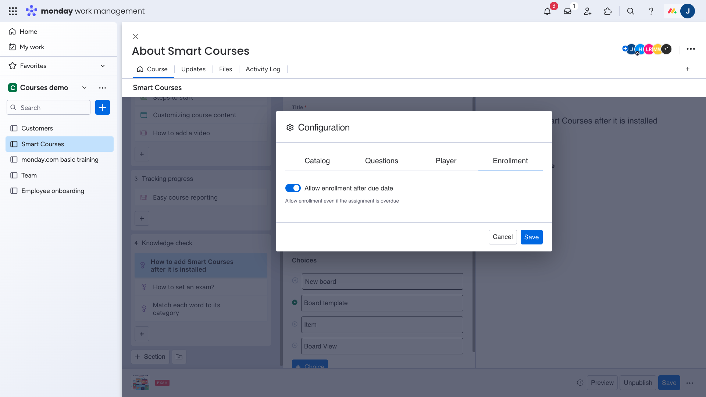Image resolution: width=706 pixels, height=397 pixels.
Task: Click the Preview button
Action: point(602,383)
